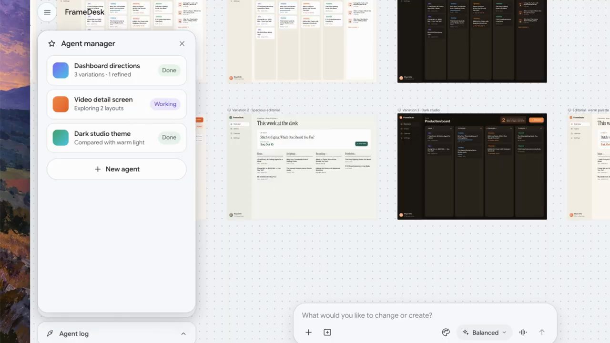Focus the prompt field 'What would you like to change'
The image size is (610, 343).
tap(367, 315)
